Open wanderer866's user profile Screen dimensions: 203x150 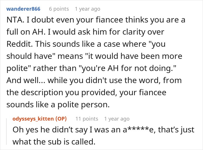tap(23, 9)
